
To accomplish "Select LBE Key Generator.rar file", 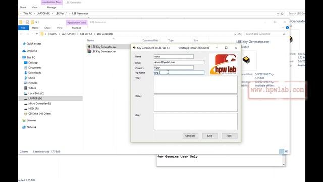I will point(103,51).
